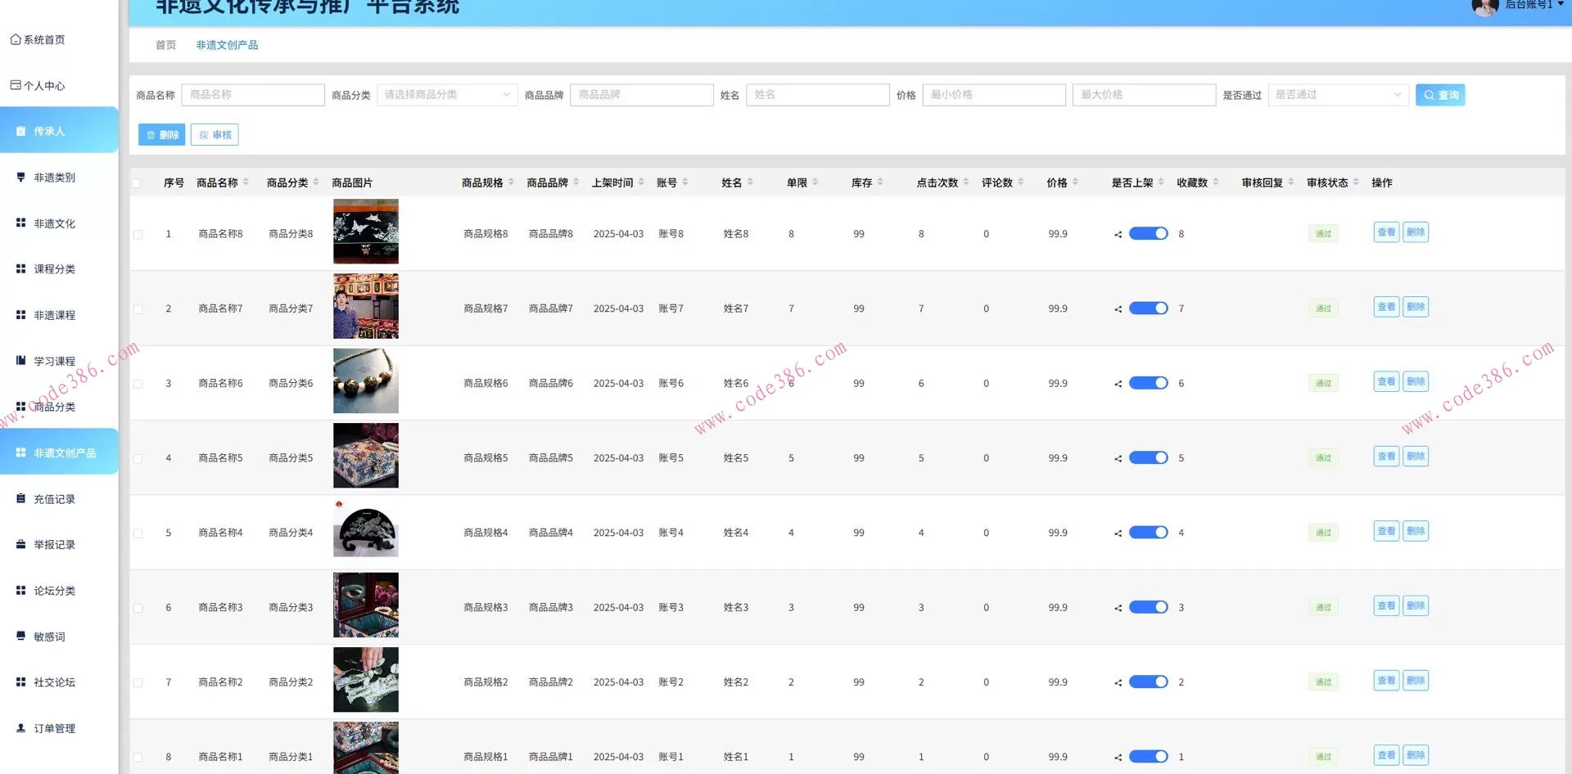Image resolution: width=1572 pixels, height=774 pixels.
Task: Click the 审核 button above the table
Action: click(x=215, y=135)
